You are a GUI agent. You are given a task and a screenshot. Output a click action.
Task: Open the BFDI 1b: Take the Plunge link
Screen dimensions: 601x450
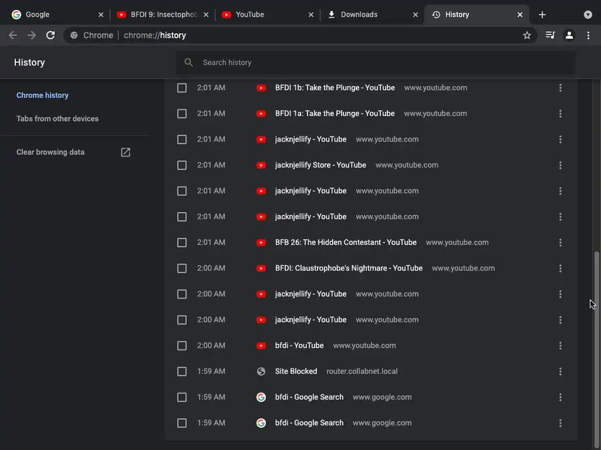(x=335, y=88)
